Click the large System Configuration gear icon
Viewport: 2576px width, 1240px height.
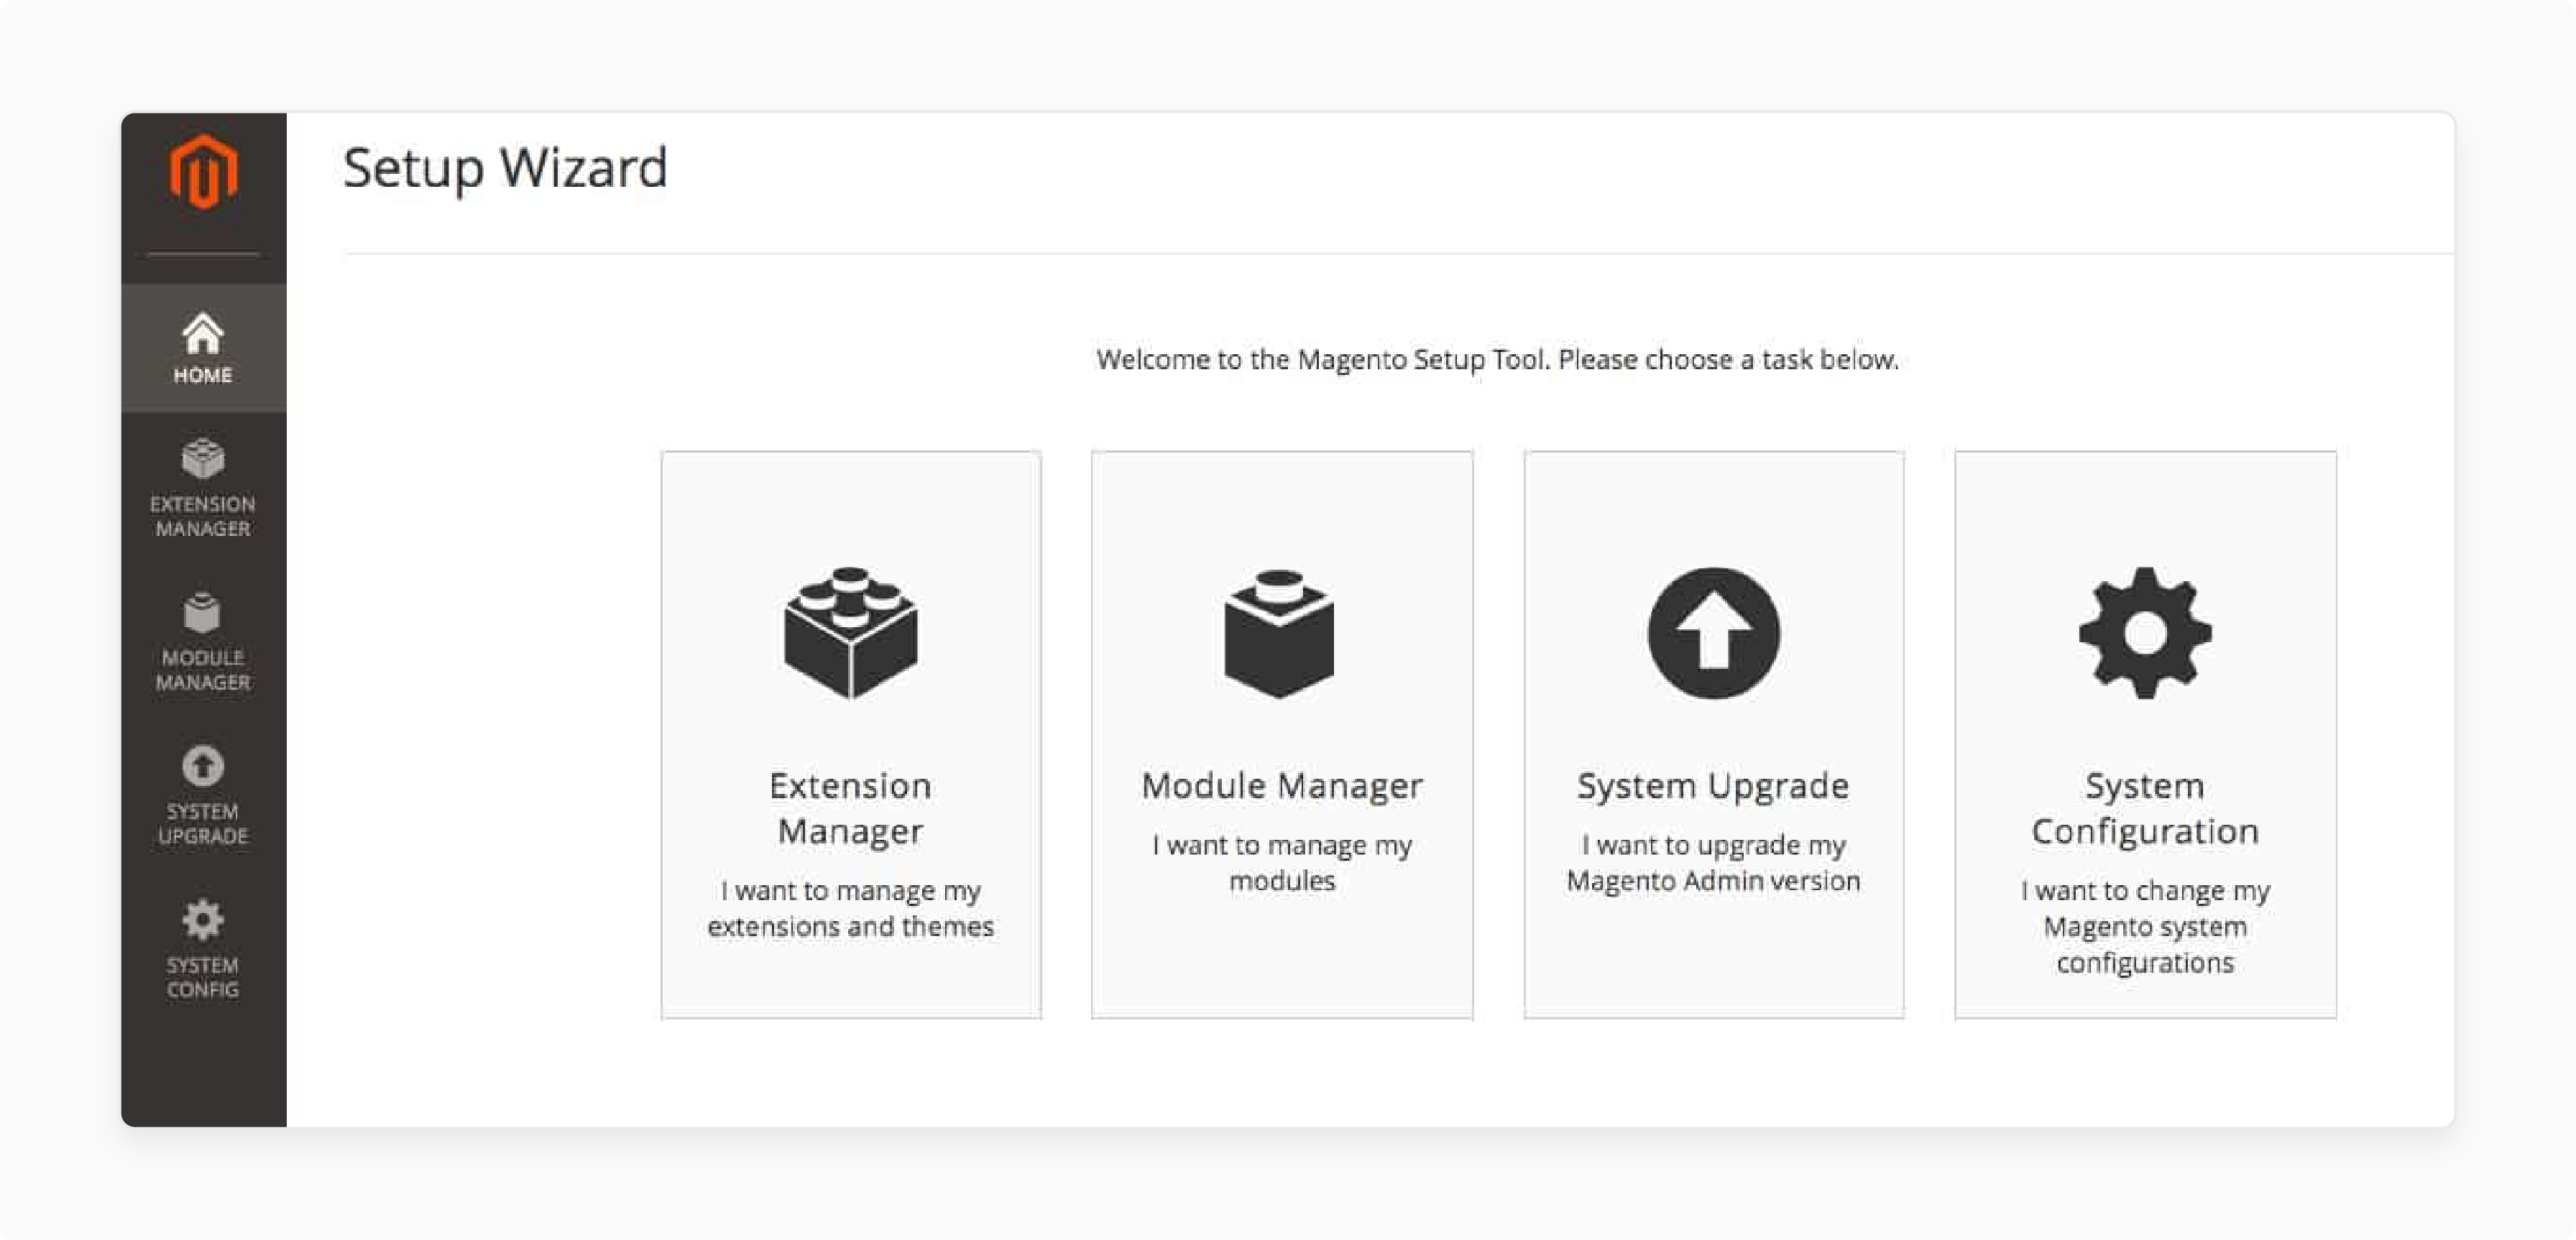click(x=2145, y=632)
